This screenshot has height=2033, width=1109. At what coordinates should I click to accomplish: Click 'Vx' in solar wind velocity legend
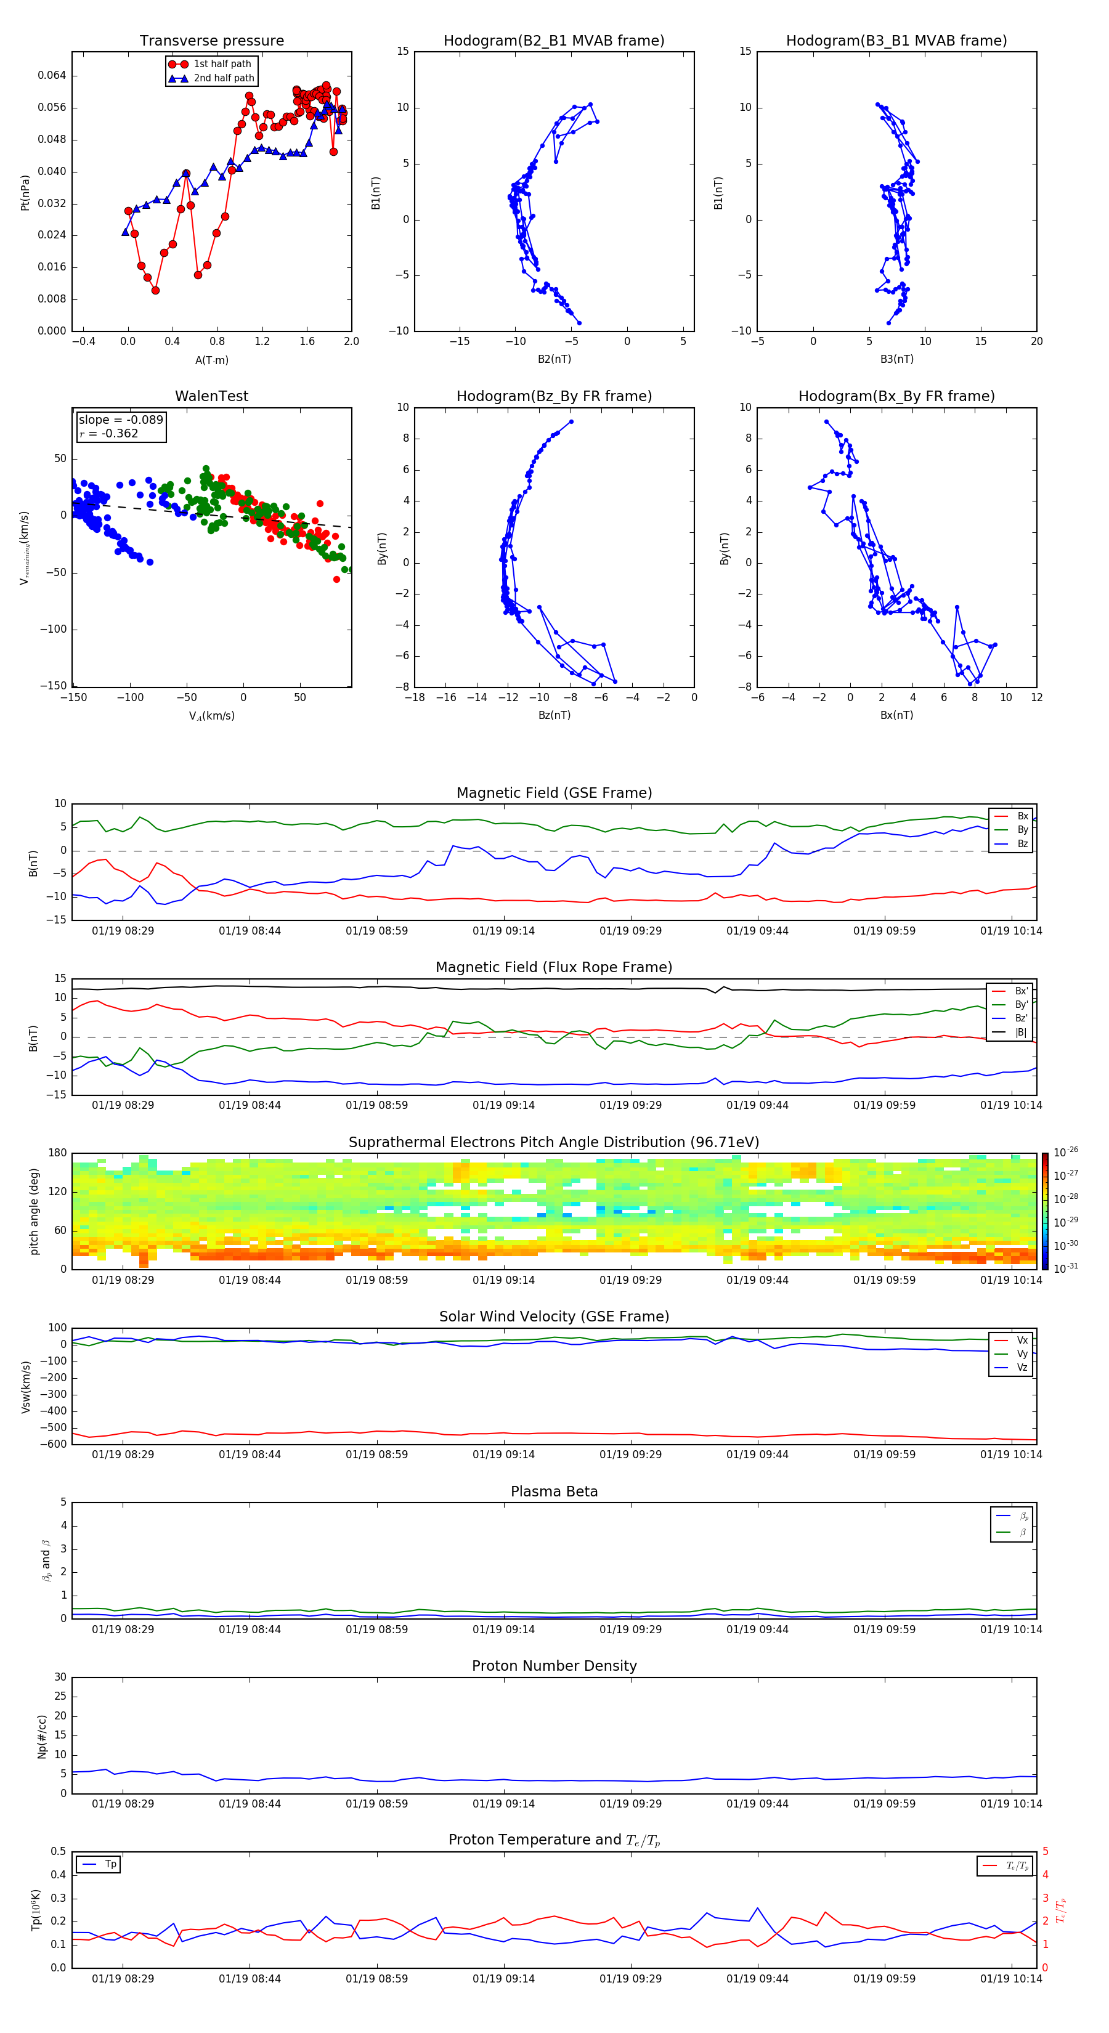pos(1012,1340)
